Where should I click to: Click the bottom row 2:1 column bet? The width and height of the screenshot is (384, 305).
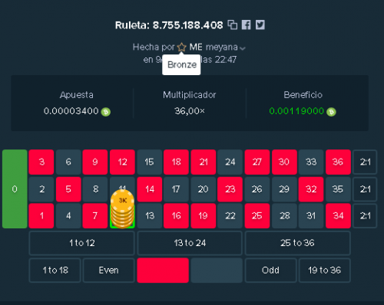pos(365,216)
